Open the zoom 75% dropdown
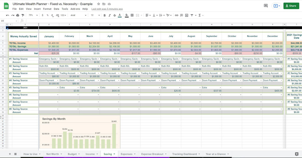302x158 pixels. click(x=33, y=15)
